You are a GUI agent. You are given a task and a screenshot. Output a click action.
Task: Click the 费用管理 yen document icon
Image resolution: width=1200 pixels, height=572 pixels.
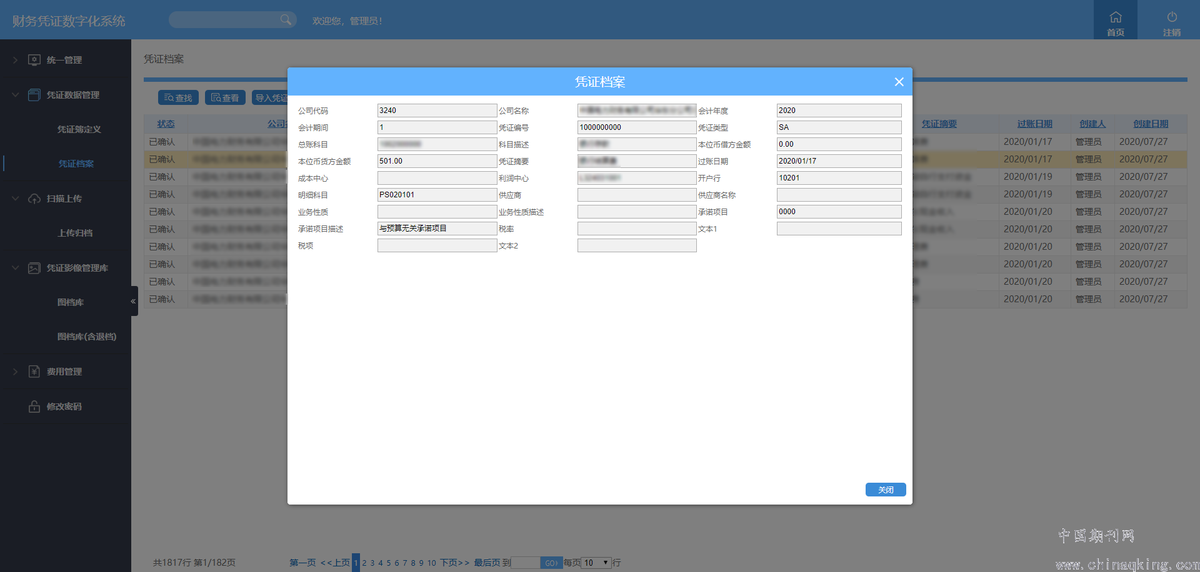[34, 372]
